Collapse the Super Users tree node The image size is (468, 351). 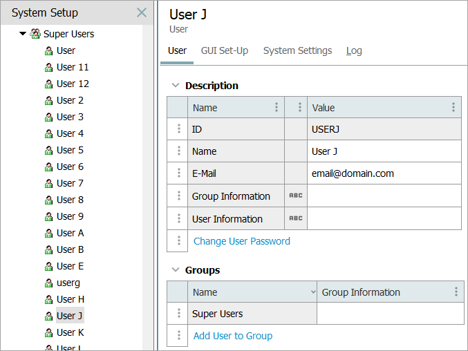(x=23, y=34)
